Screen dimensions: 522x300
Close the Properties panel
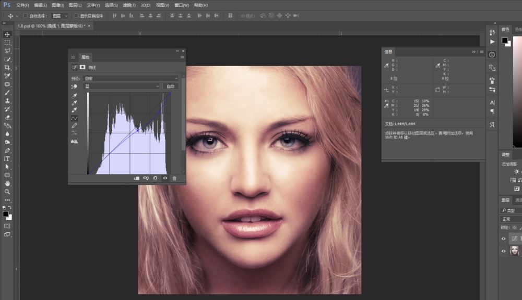(183, 51)
